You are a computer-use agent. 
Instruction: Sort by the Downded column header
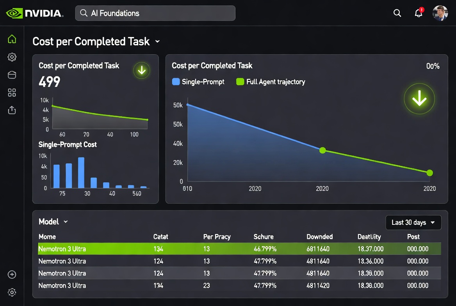pyautogui.click(x=320, y=237)
